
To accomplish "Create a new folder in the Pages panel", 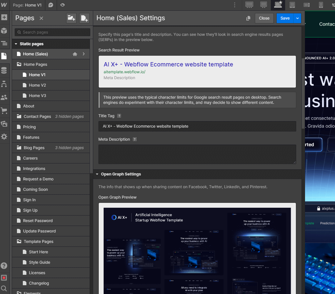I will 71,18.
